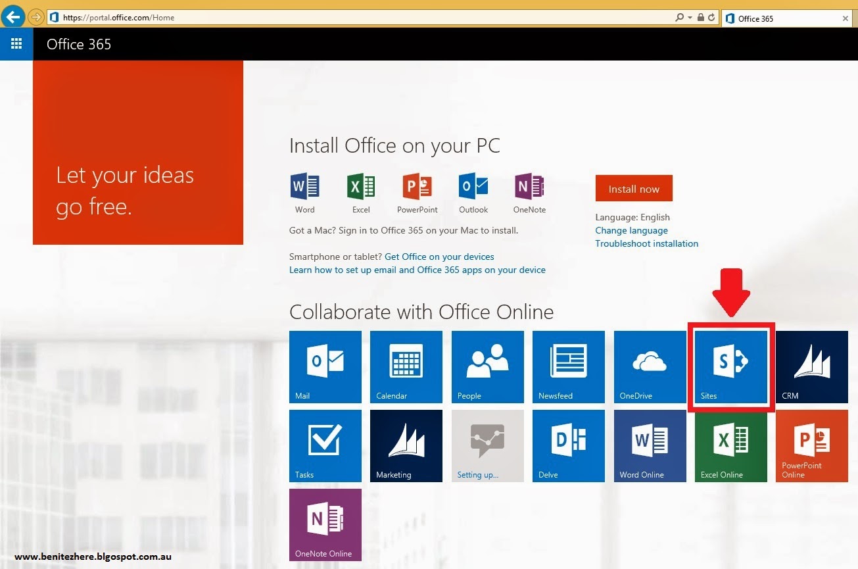The height and width of the screenshot is (569, 858).
Task: Open the Tasks tile
Action: point(325,445)
